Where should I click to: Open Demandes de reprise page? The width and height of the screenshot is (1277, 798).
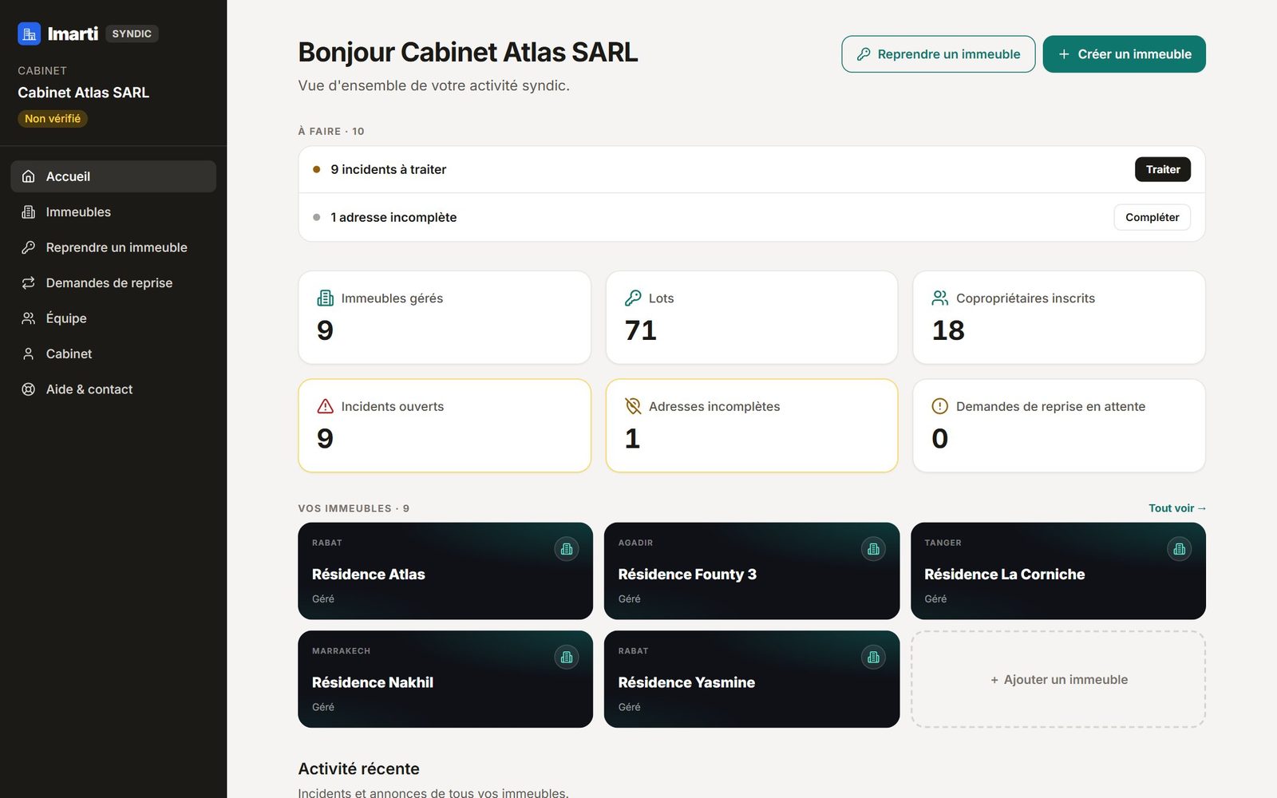(113, 282)
